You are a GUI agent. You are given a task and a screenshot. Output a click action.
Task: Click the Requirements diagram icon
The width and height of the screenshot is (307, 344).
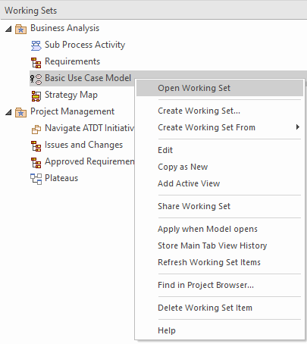(36, 62)
